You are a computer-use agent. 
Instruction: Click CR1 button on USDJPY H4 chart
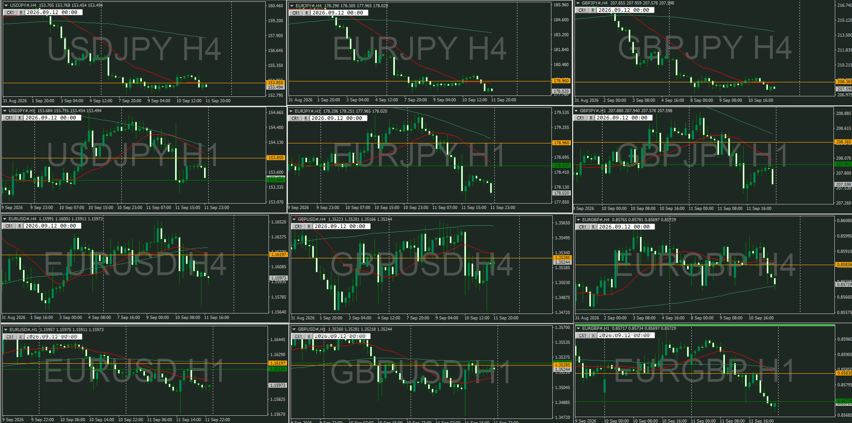click(x=10, y=13)
